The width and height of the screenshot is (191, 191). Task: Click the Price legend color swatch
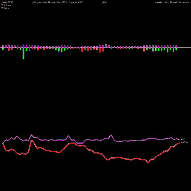pos(2,8)
